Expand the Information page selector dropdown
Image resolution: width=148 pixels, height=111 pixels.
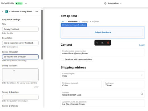(113, 3)
